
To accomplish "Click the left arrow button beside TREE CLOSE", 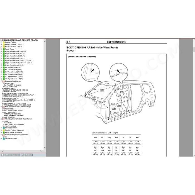I will 2,155.
